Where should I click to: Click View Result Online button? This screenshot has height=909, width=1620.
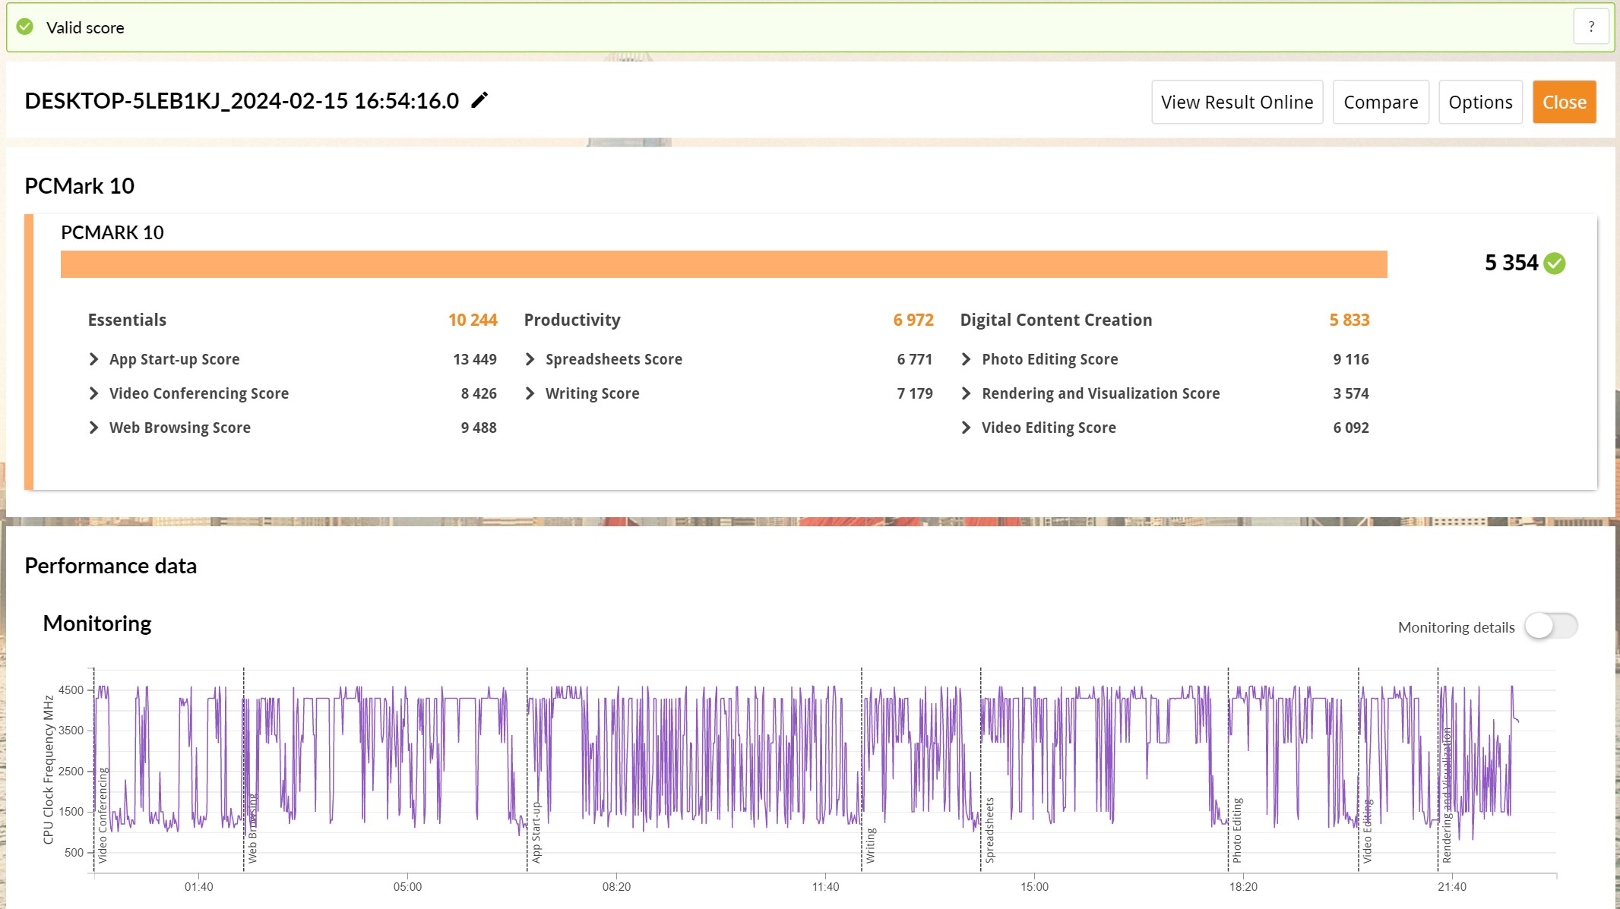pos(1236,102)
